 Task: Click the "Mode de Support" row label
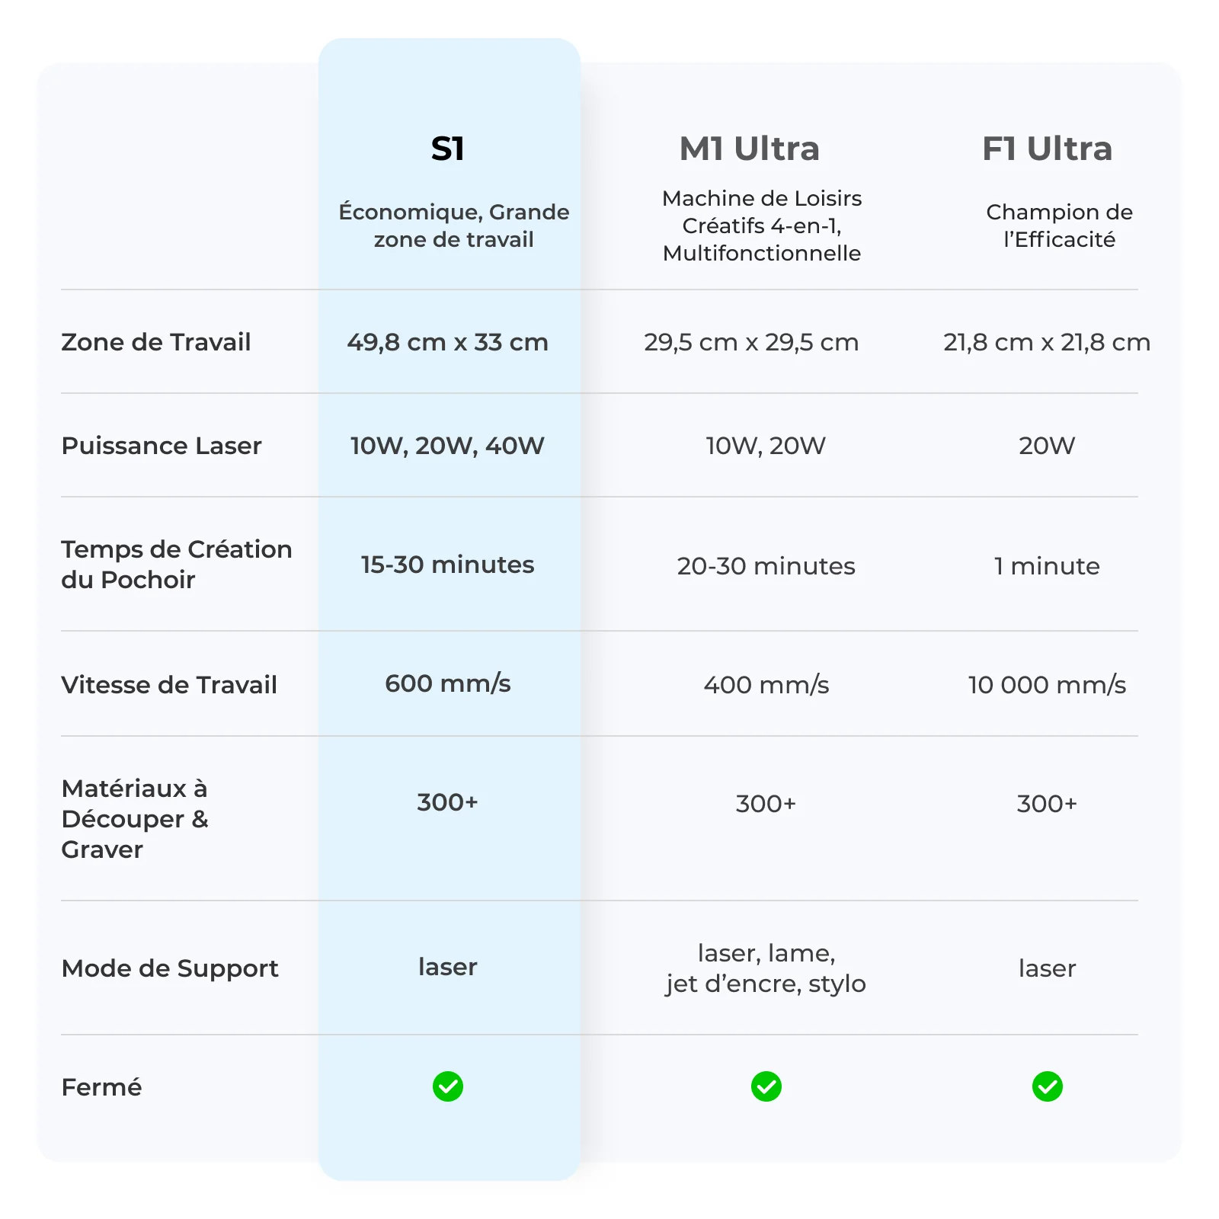[x=170, y=968]
